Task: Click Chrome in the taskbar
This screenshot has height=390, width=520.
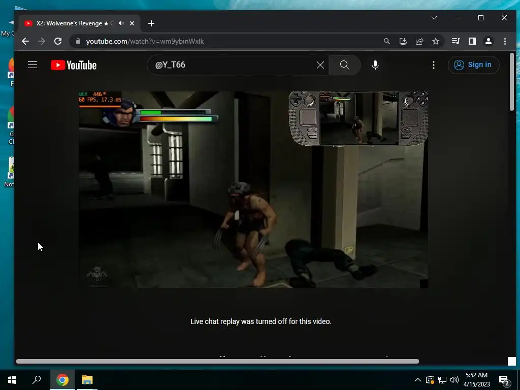Action: [x=62, y=380]
